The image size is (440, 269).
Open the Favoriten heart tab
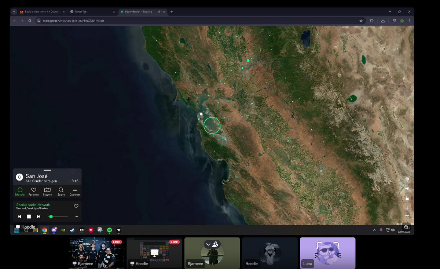coord(34,192)
